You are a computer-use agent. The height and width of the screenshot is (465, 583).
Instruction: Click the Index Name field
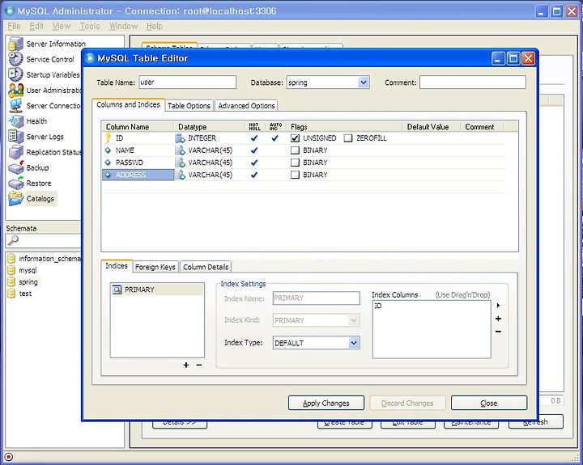[x=316, y=298]
